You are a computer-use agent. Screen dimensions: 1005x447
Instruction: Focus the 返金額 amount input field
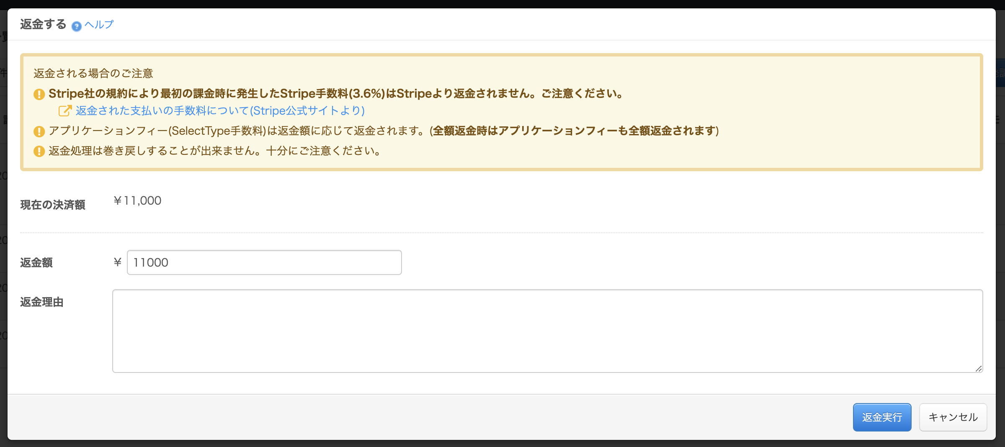click(264, 262)
